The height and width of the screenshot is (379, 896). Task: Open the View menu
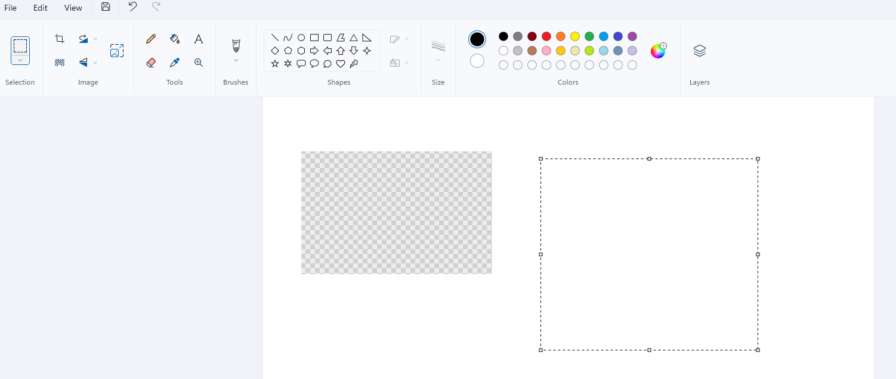pyautogui.click(x=73, y=8)
